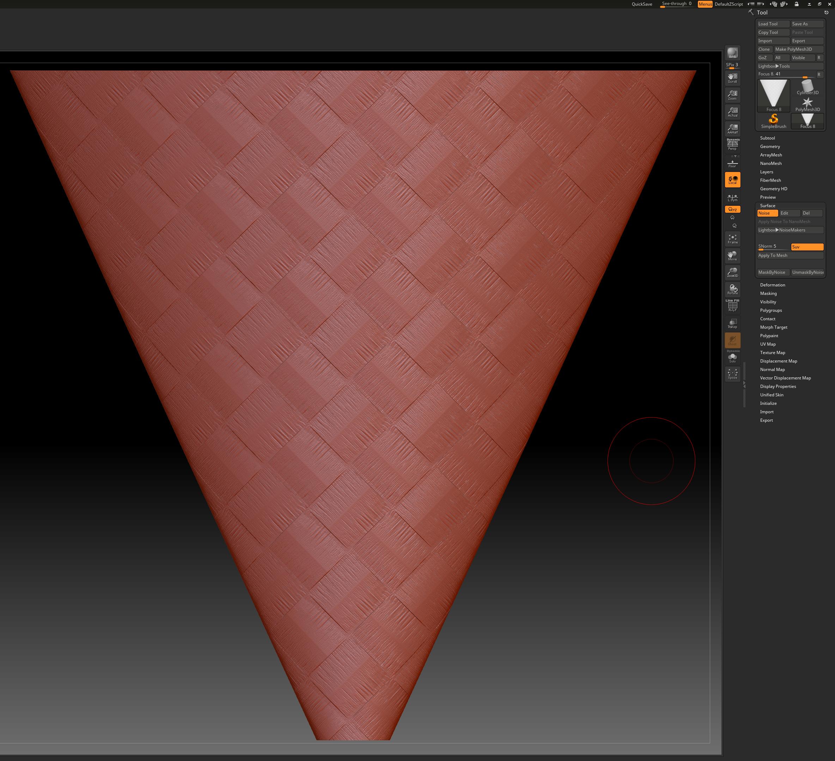
Task: Click the left-arrow tray bars icon
Action: [x=751, y=4]
